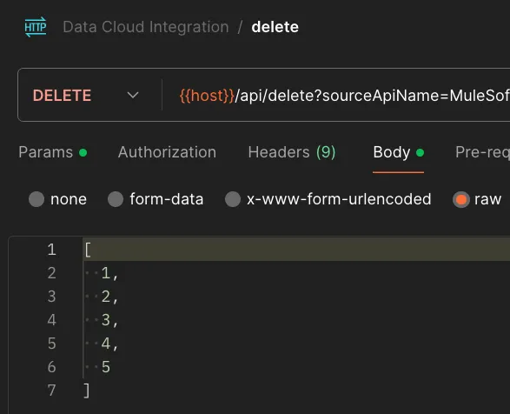Choose the form-data radio option
Viewport: 510px width, 414px height.
116,199
